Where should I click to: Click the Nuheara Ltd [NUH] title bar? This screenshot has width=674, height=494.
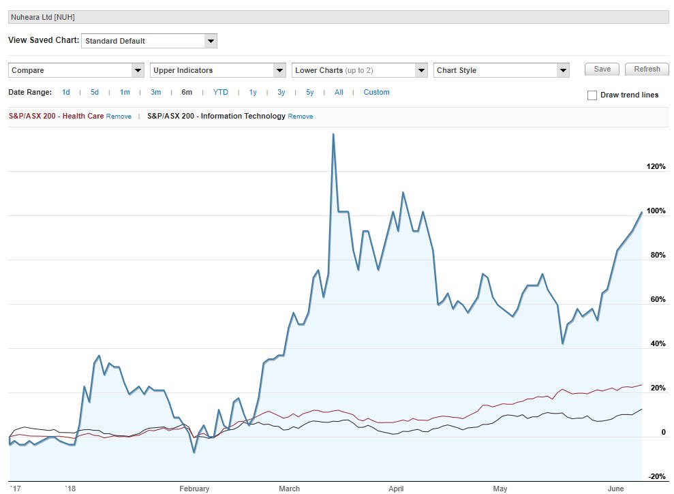tap(338, 17)
